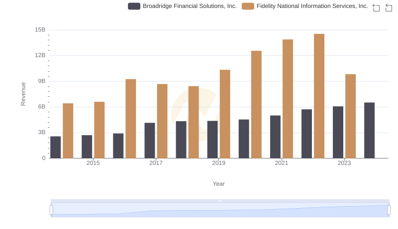Click the Fidelity bar for 2023

point(351,116)
